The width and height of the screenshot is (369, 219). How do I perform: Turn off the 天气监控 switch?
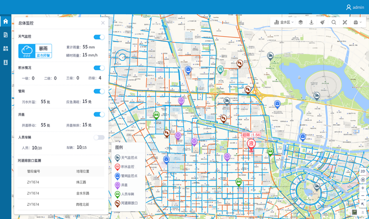click(99, 37)
